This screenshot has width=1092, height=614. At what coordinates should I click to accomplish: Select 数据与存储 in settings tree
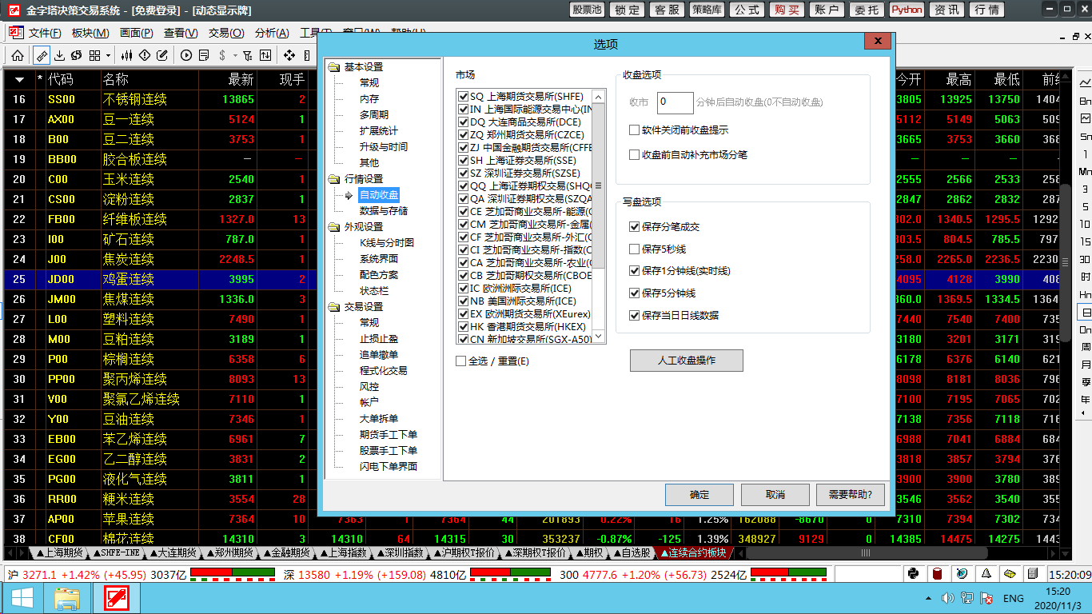click(383, 211)
